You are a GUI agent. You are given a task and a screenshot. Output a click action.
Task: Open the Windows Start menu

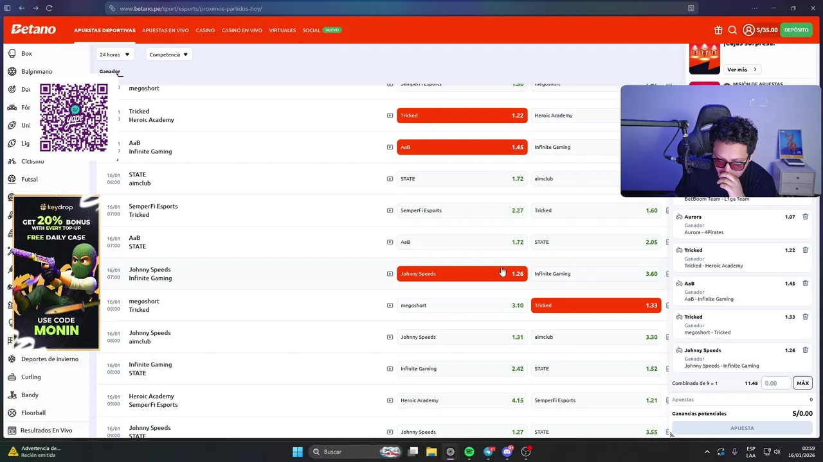pyautogui.click(x=298, y=452)
